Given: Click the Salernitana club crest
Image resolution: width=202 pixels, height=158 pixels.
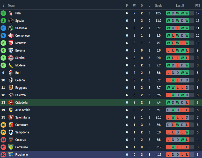Looking at the screenshot, I should pos(11,118).
